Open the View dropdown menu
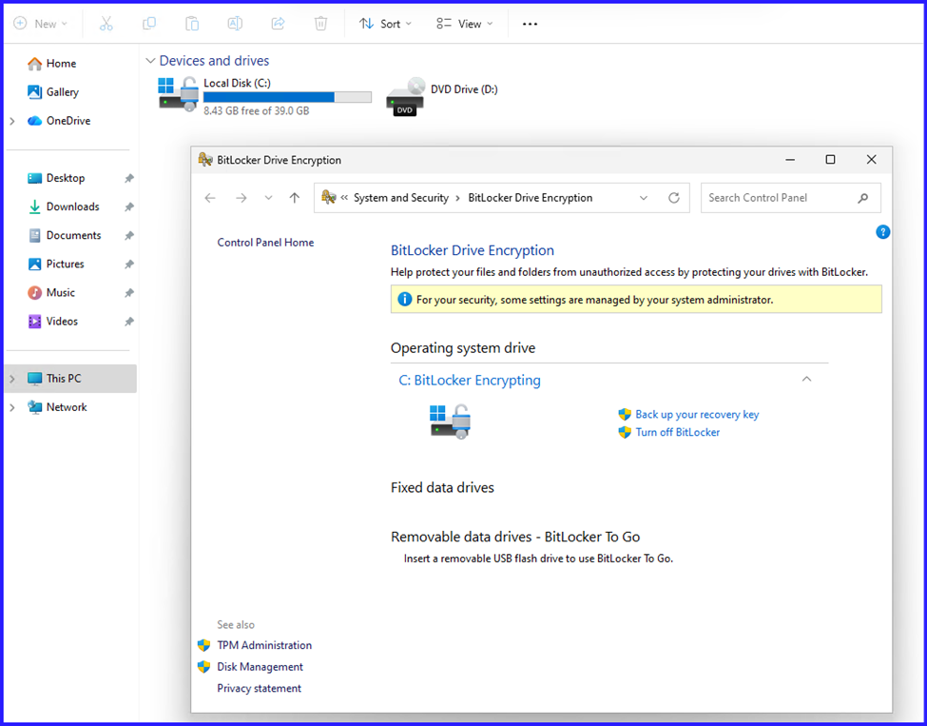 (464, 24)
